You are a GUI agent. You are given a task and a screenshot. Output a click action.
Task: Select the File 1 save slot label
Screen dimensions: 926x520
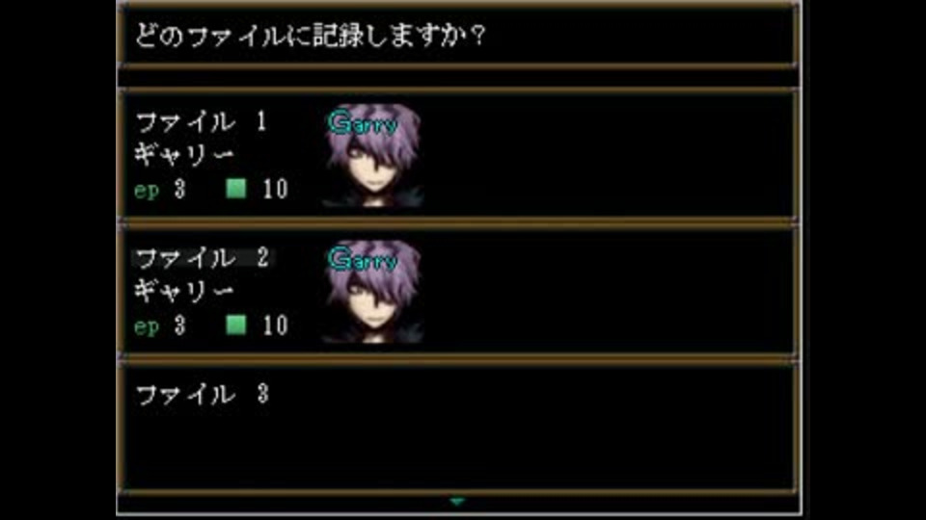[202, 122]
